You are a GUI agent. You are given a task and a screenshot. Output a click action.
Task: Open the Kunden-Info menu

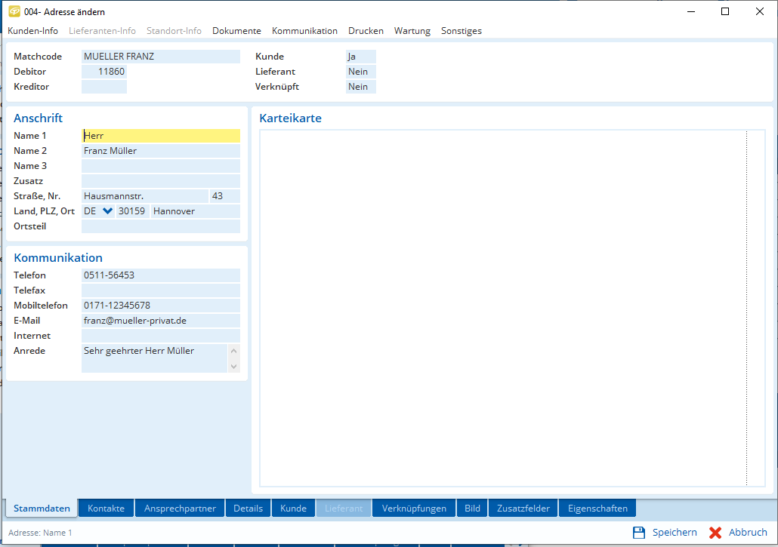32,31
